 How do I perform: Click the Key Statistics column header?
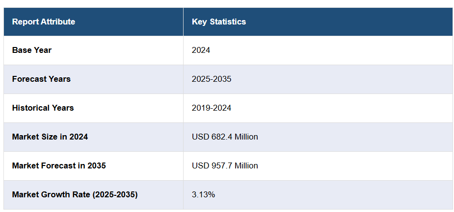tap(219, 22)
